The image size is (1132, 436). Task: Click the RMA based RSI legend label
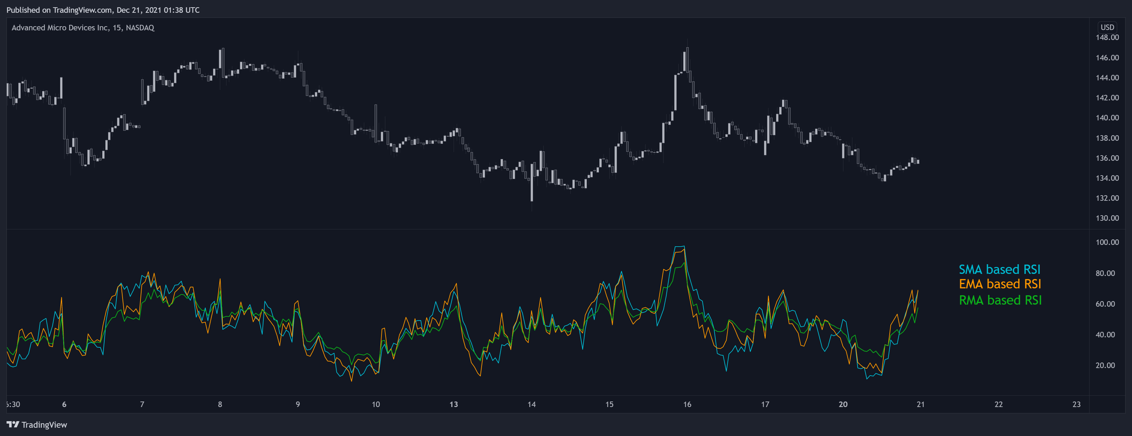click(x=1000, y=300)
